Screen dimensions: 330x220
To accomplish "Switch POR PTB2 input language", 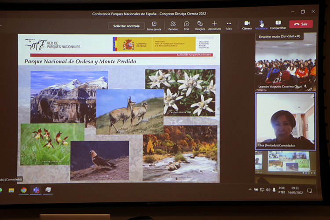I will 282,190.
